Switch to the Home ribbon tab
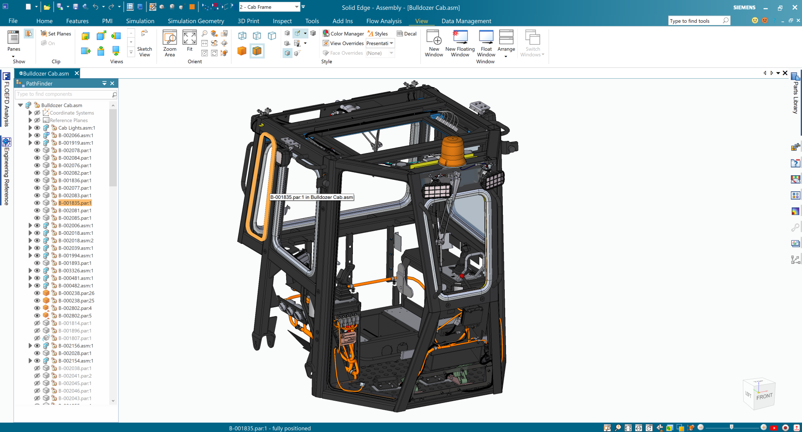Viewport: 802px width, 432px height. [44, 21]
